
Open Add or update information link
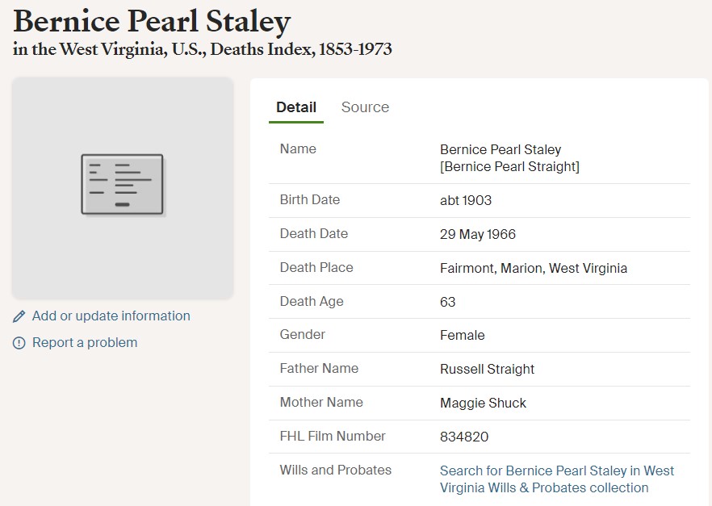pyautogui.click(x=111, y=316)
